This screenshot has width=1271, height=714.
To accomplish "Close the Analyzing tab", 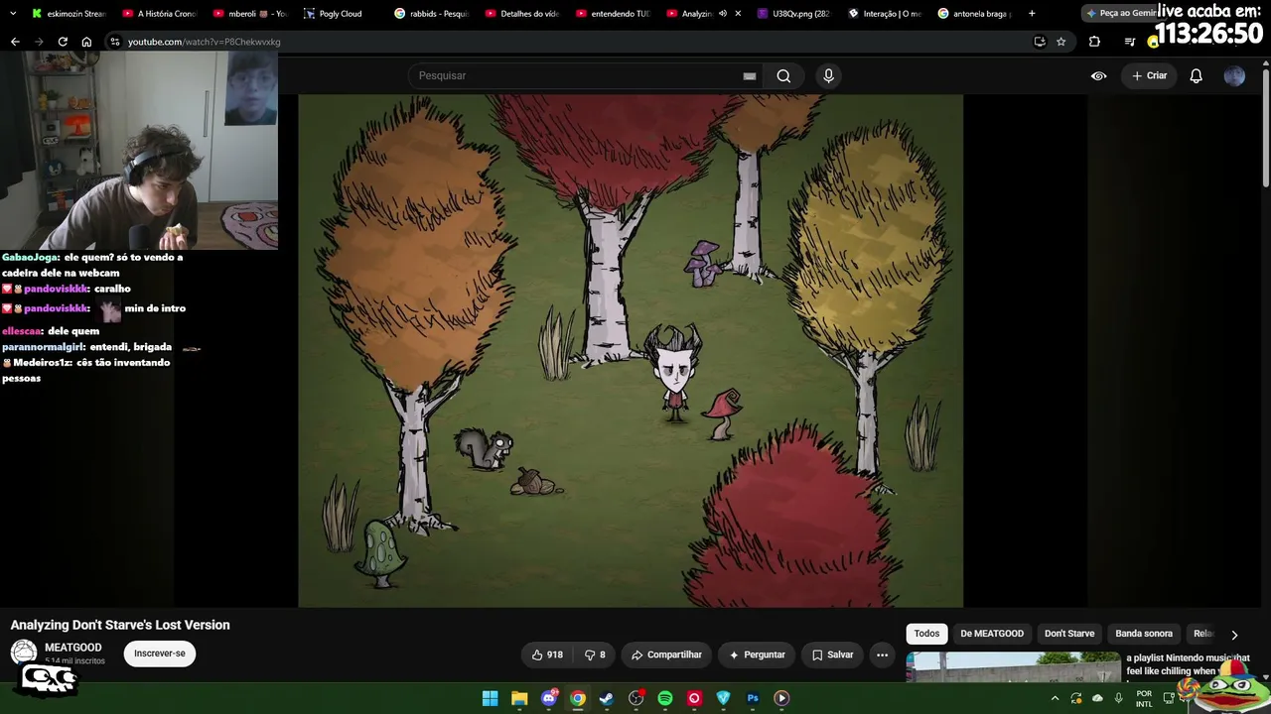I will [x=737, y=14].
